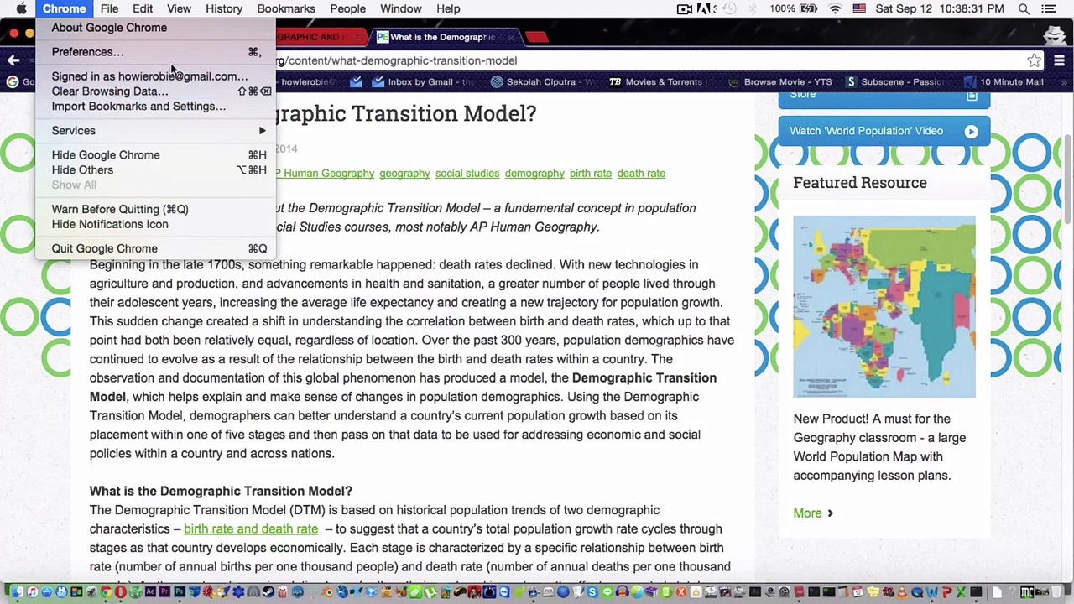The image size is (1074, 604).
Task: Open the Browse Movie - YTS bookmark
Action: coord(779,81)
